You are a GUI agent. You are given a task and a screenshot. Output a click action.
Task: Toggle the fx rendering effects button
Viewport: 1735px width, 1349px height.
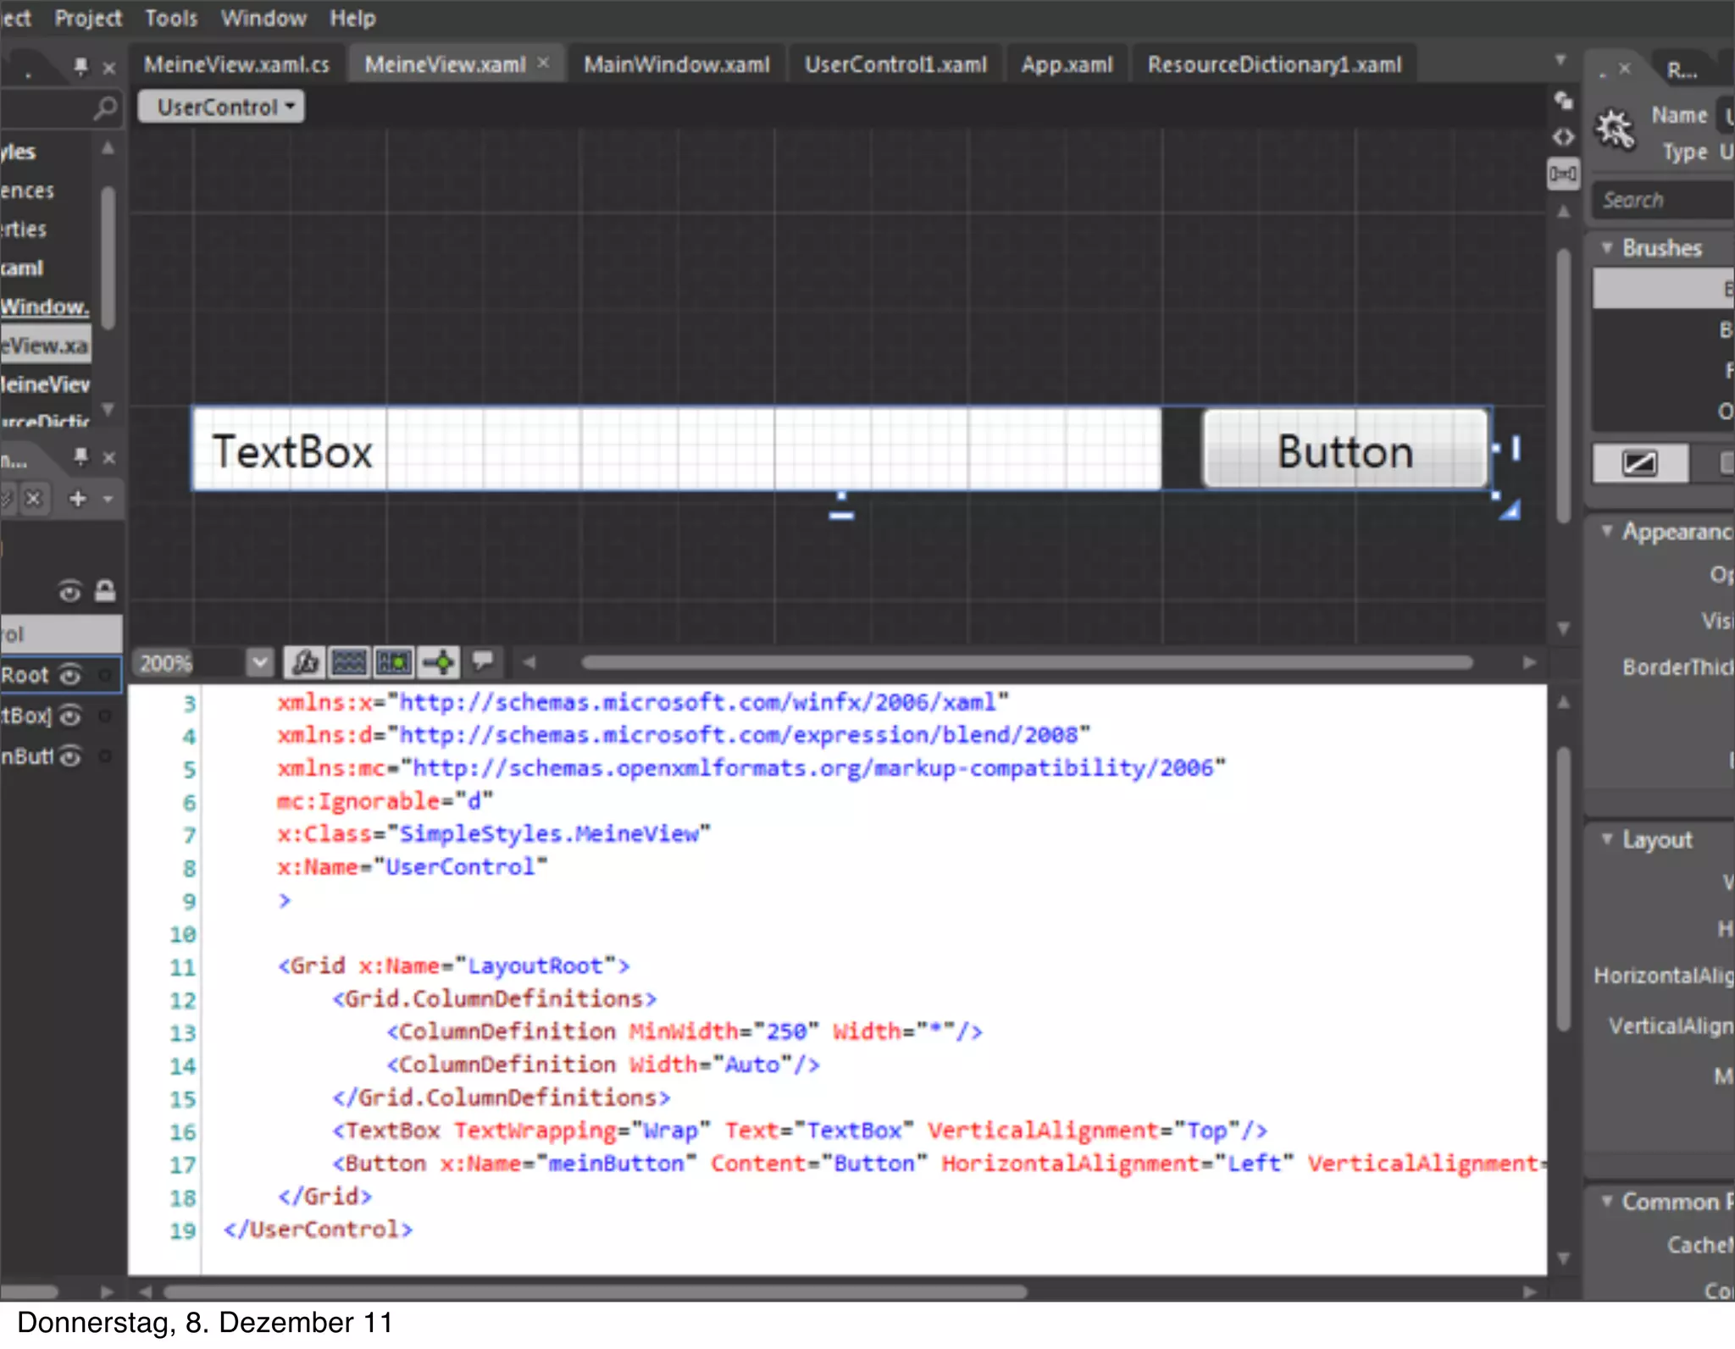[305, 662]
